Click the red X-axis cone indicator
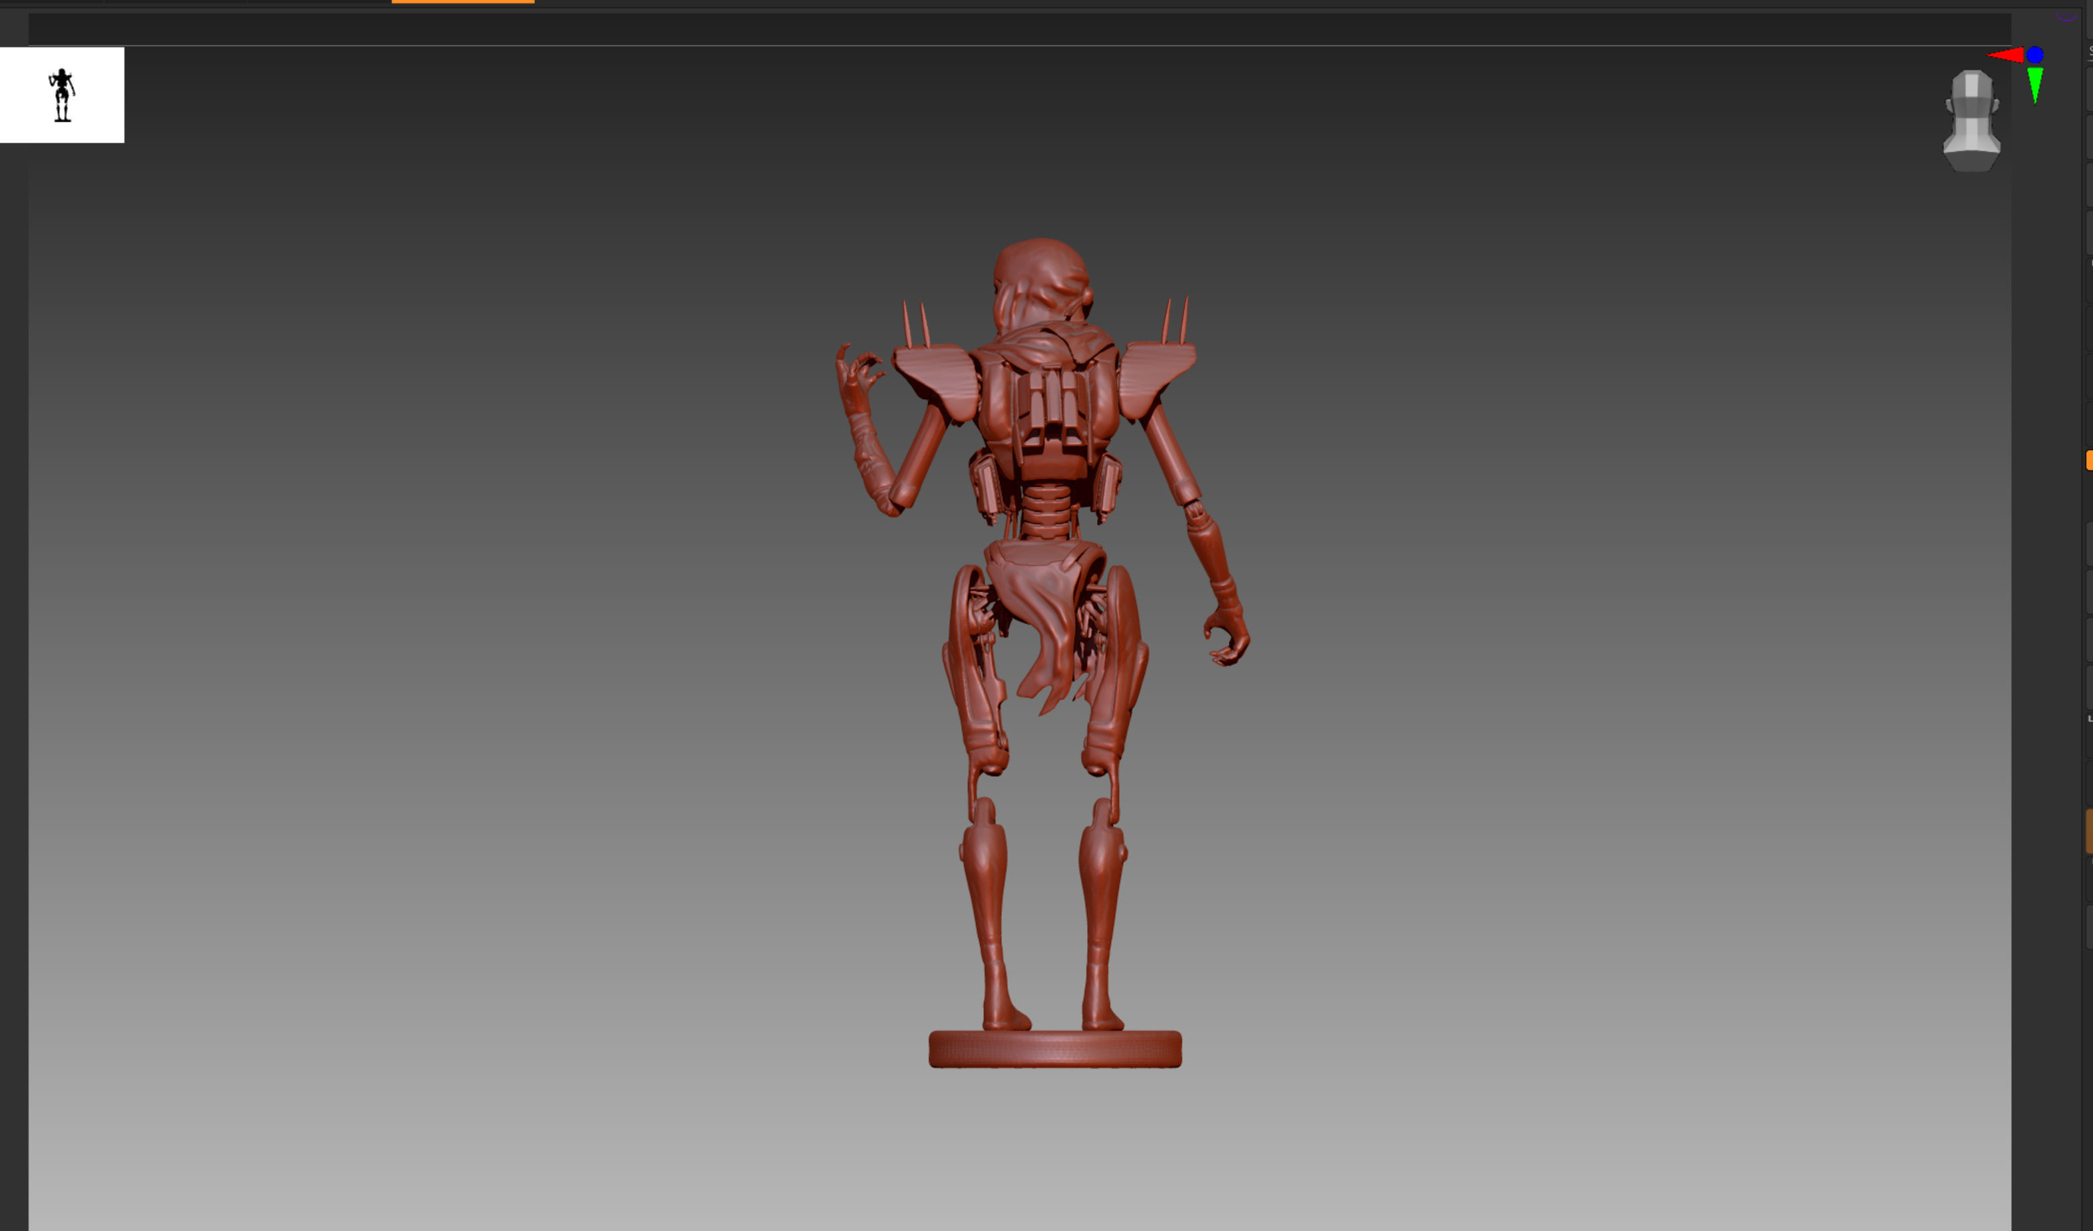2093x1231 pixels. click(x=2007, y=56)
